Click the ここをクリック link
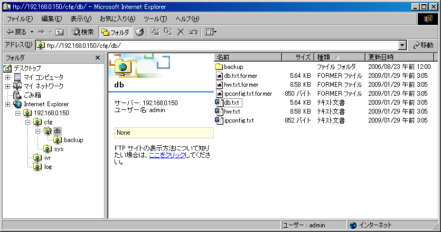The height and width of the screenshot is (232, 441). click(167, 155)
